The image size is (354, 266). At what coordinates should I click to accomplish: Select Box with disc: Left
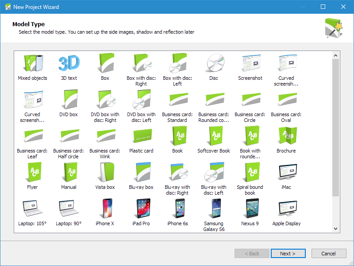click(x=177, y=70)
